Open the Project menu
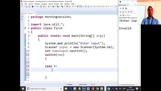 coord(57,4)
